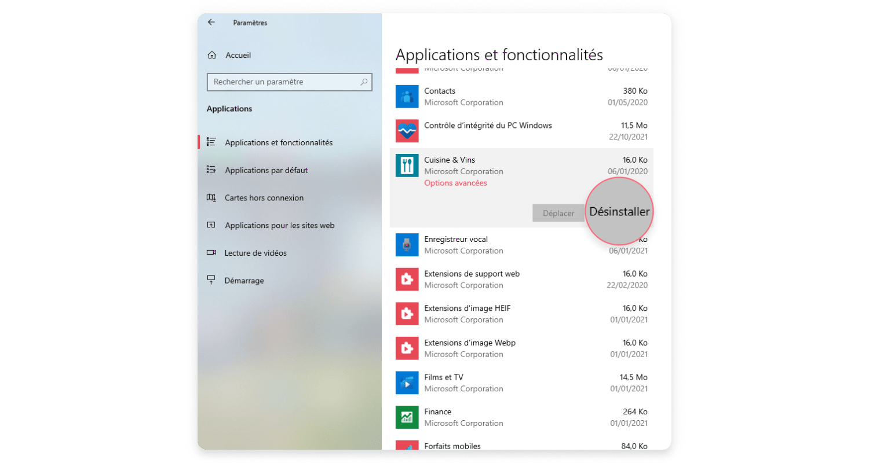This screenshot has width=869, height=463.
Task: Click the Finance app icon
Action: click(x=407, y=417)
